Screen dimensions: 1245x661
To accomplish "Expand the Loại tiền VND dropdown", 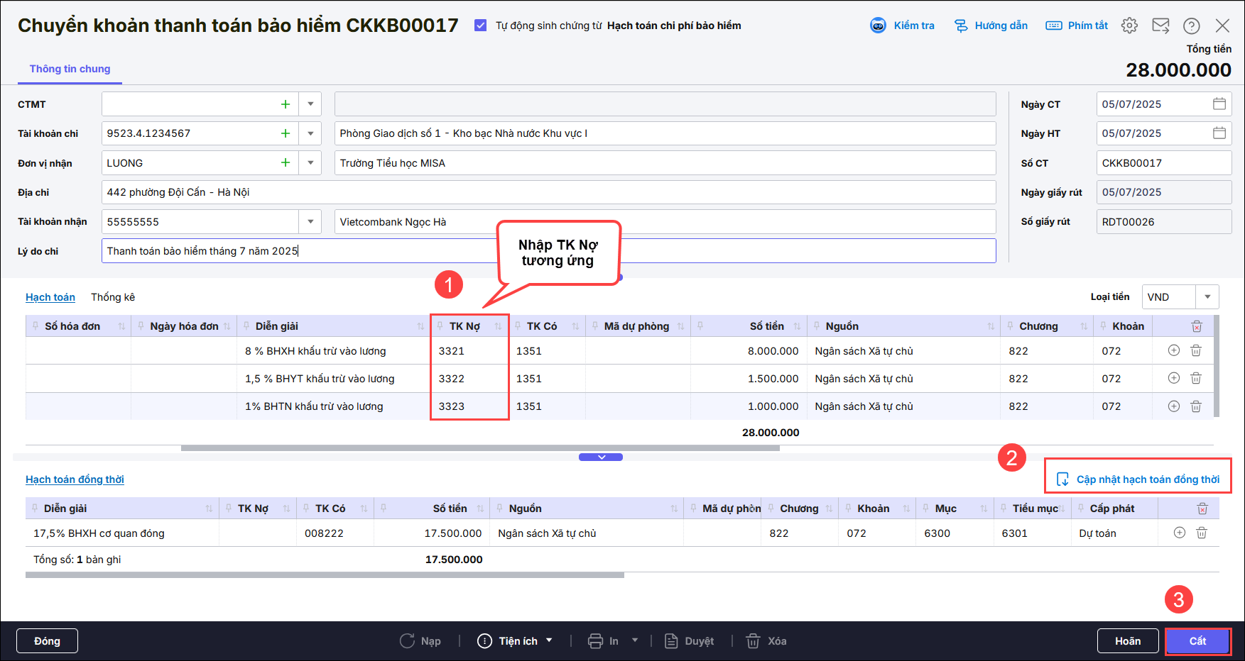I will pos(1207,297).
